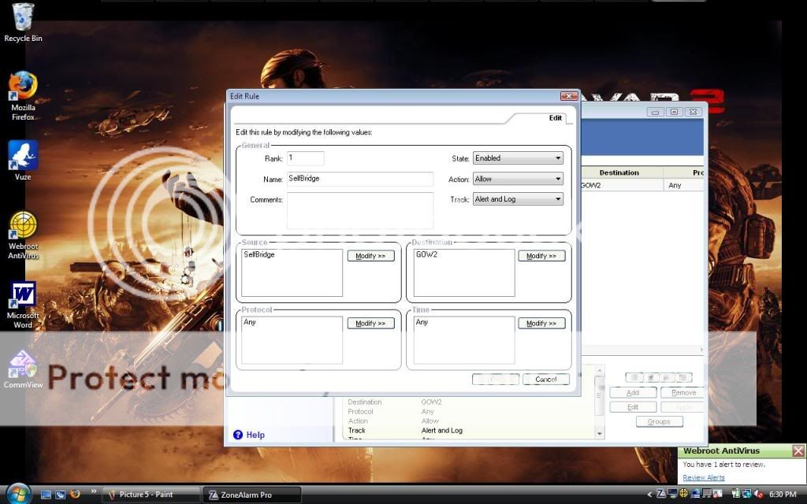This screenshot has height=504, width=807.
Task: Open the CommView desktop shortcut
Action: pos(23,369)
